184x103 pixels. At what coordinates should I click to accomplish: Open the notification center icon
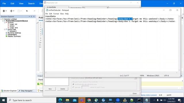[x=179, y=100]
